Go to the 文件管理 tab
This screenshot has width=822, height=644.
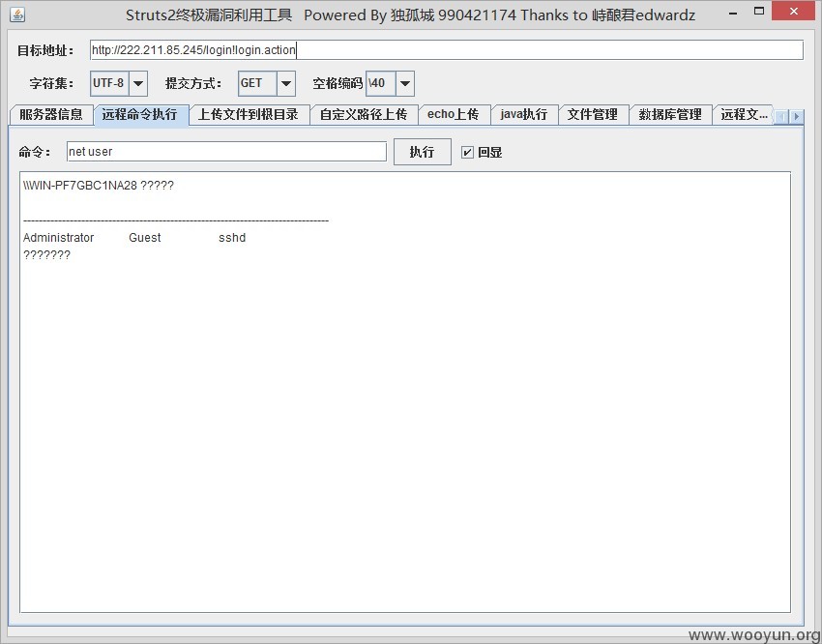[593, 115]
